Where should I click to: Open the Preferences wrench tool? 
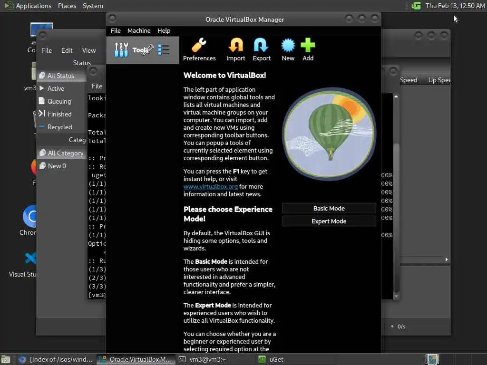(x=199, y=49)
